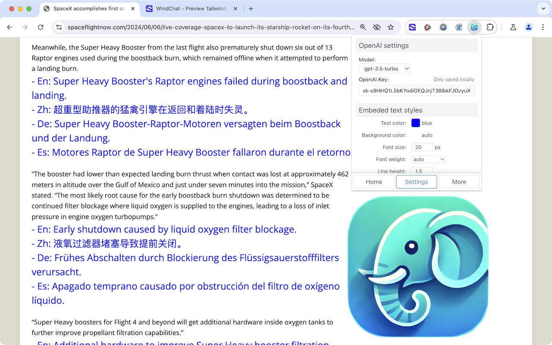
Task: Bookmark this page with the star icon
Action: tap(391, 27)
